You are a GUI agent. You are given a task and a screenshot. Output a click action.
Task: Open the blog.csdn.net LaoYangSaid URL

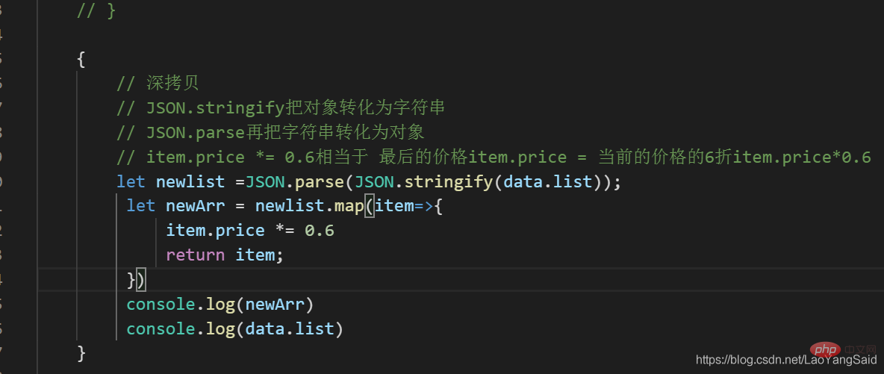click(787, 360)
